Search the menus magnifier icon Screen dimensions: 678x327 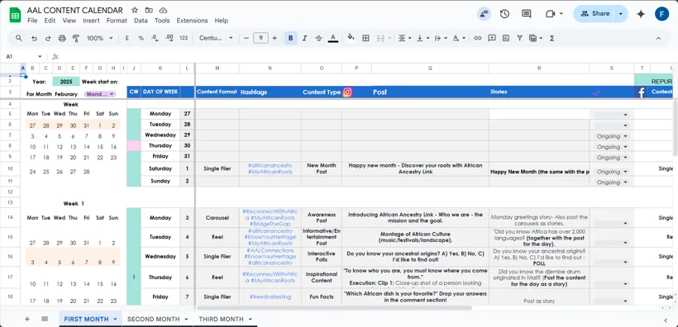click(19, 38)
